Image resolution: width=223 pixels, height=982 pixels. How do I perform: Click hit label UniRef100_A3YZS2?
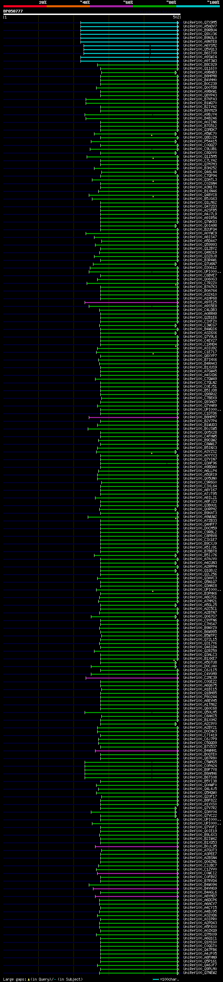[x=200, y=452]
